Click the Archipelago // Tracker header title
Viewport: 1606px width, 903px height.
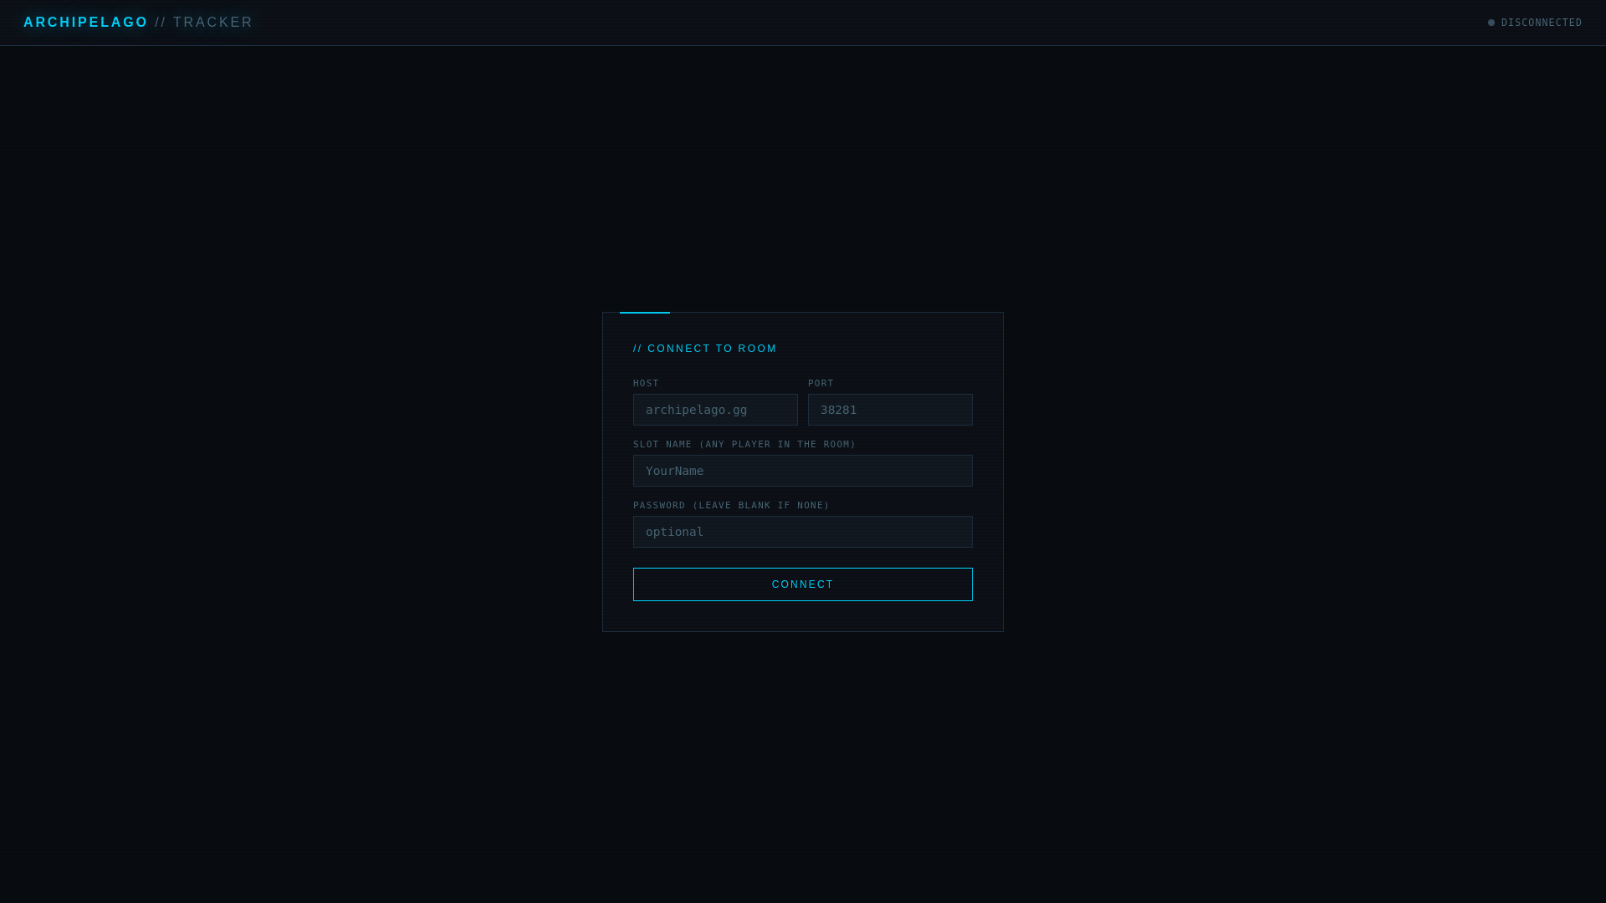pyautogui.click(x=138, y=23)
